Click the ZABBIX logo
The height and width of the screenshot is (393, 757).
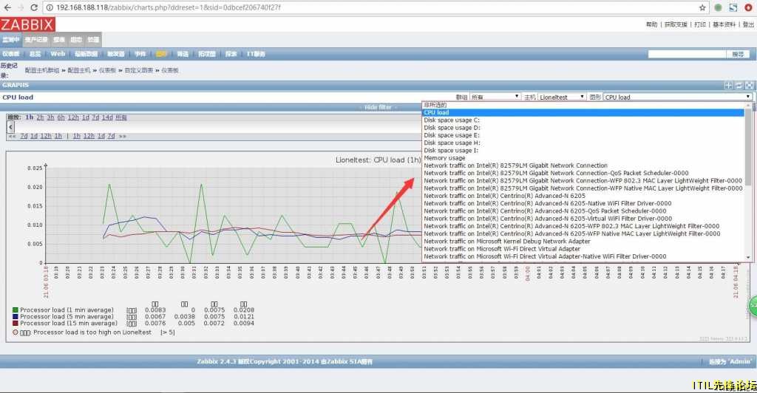(27, 24)
